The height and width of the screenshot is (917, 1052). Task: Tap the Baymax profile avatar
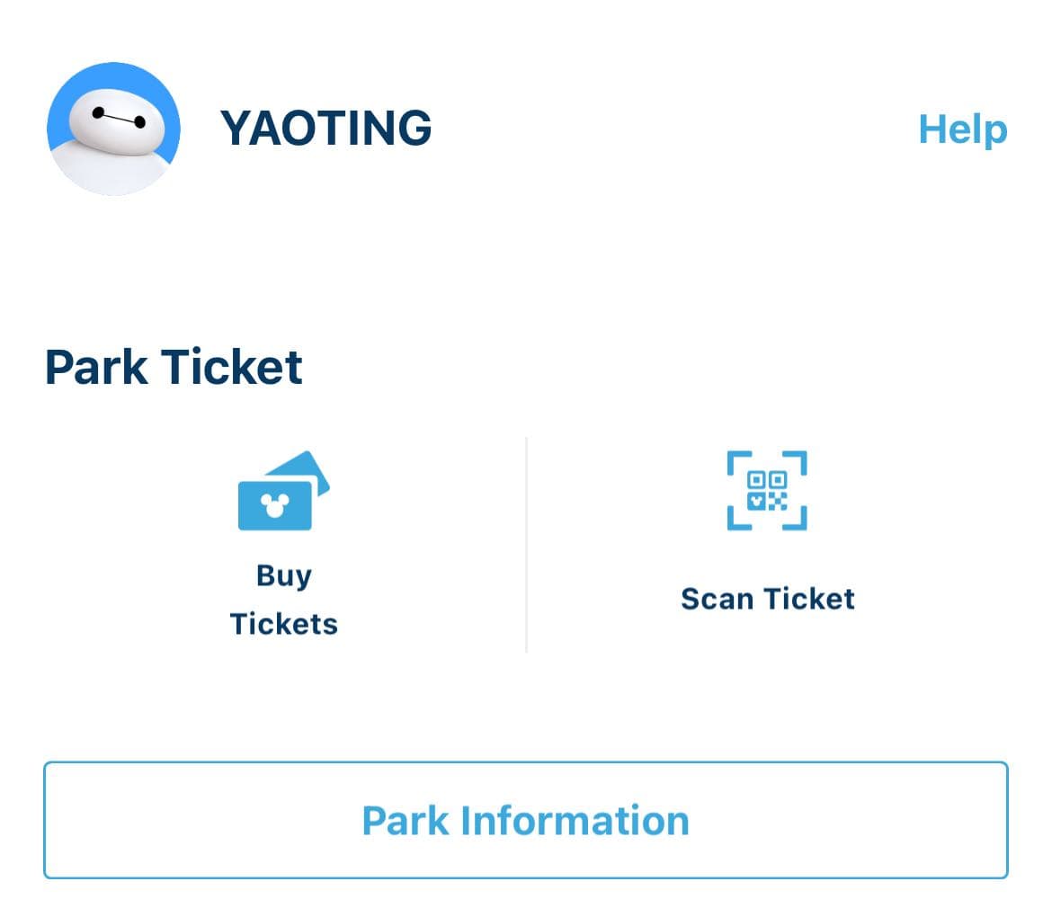click(113, 129)
